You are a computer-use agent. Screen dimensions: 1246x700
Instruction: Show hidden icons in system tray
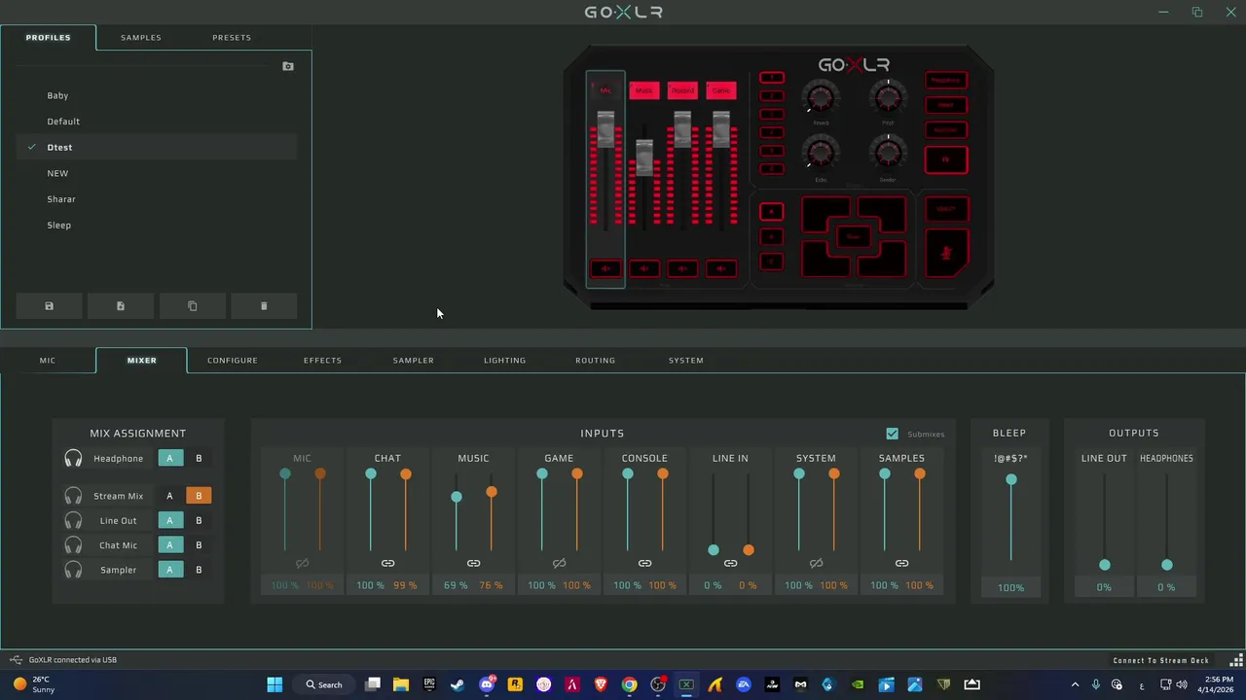click(x=1075, y=684)
